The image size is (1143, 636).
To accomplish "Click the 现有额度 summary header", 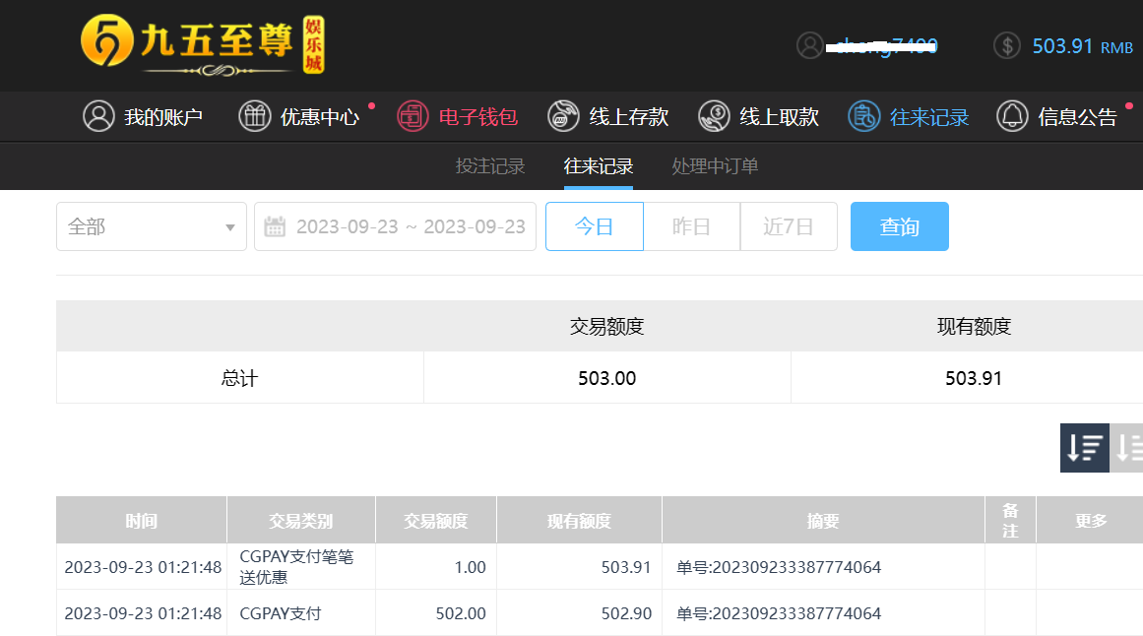I will [974, 326].
